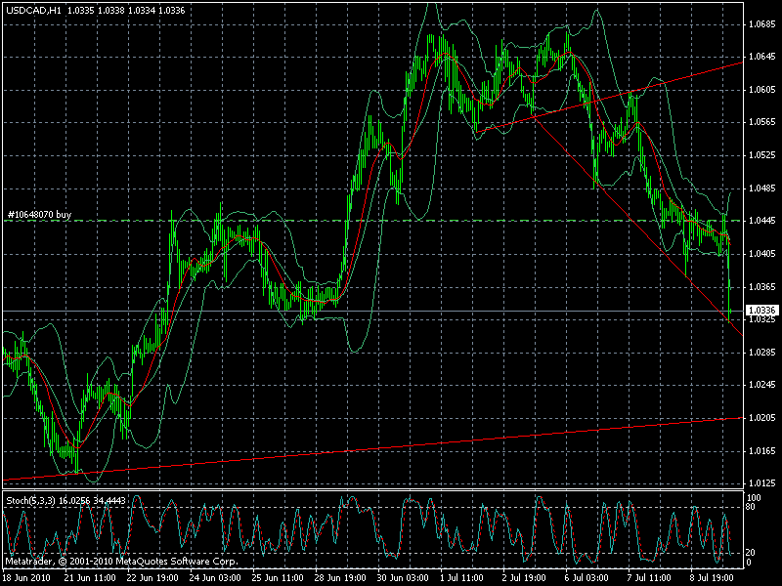This screenshot has width=782, height=586.
Task: Click price scale value 1.0565
Action: 762,122
